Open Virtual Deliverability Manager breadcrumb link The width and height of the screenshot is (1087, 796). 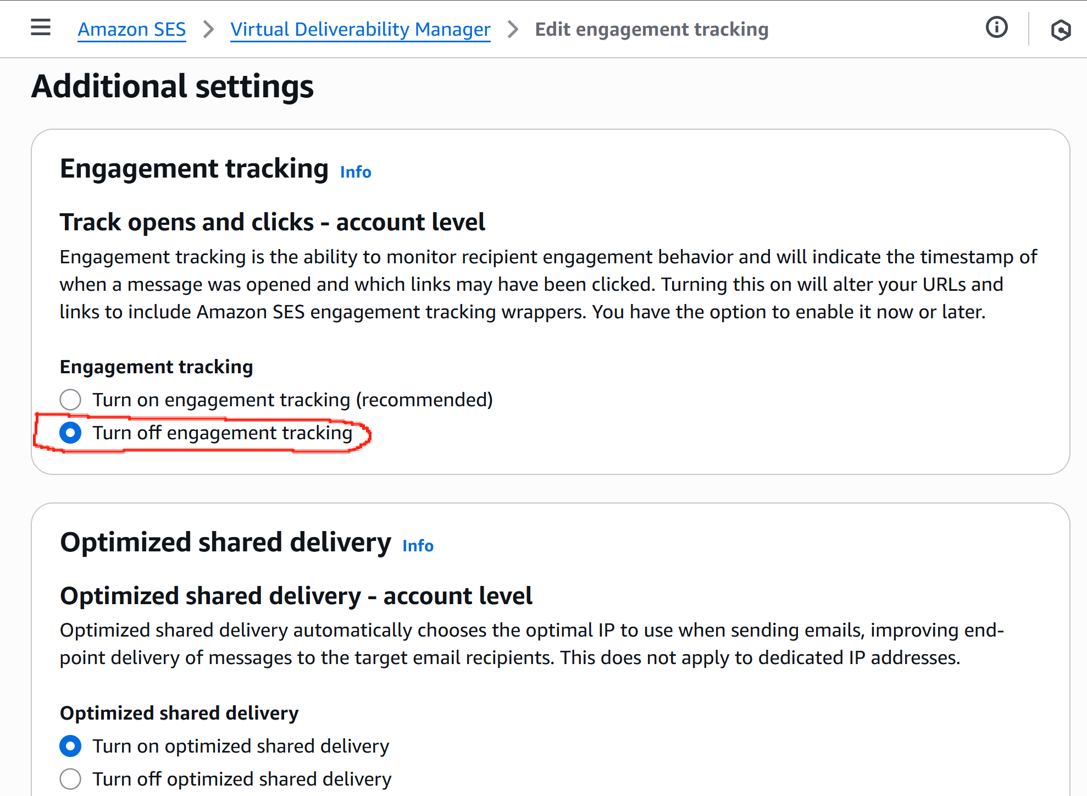tap(361, 29)
